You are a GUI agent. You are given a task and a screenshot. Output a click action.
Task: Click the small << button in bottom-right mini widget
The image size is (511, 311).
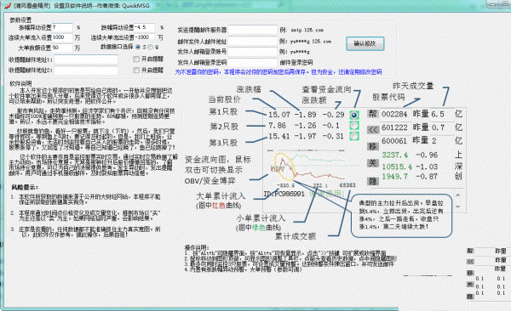pyautogui.click(x=470, y=261)
